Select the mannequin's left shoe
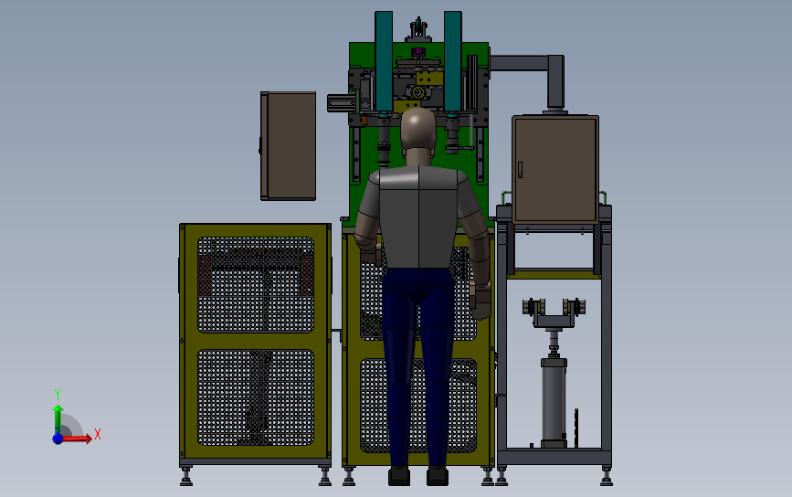The width and height of the screenshot is (792, 497). [399, 476]
